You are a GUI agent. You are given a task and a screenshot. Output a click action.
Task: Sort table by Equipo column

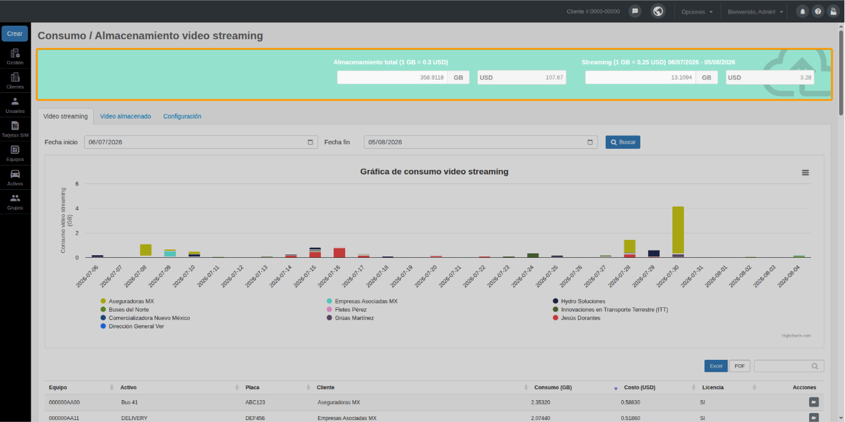click(x=80, y=387)
